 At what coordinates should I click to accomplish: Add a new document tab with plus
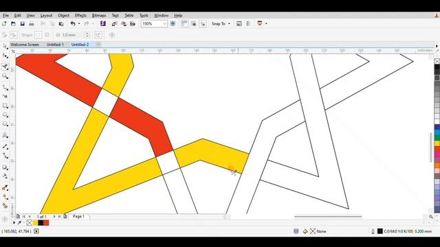98,45
